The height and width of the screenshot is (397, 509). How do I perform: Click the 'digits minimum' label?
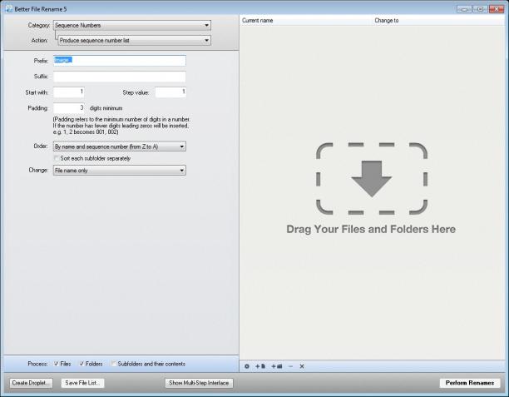[106, 108]
